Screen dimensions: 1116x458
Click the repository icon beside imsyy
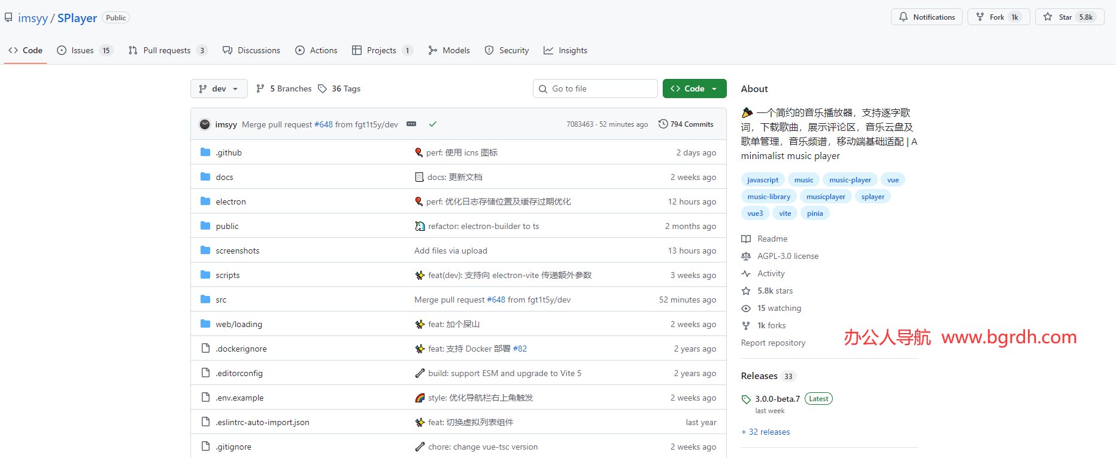click(8, 17)
